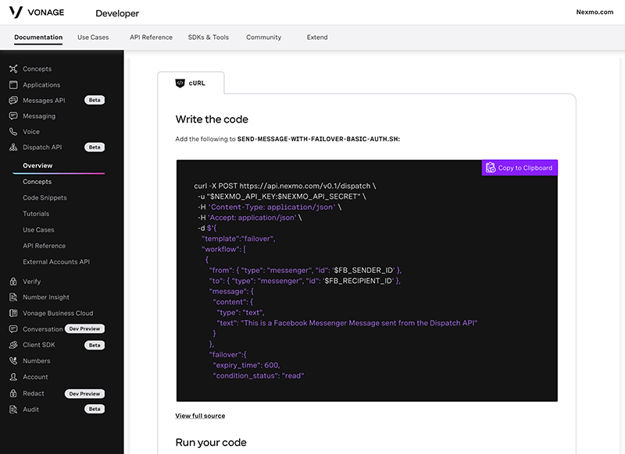
Task: Select the Messages API Beta badge
Action: point(95,100)
